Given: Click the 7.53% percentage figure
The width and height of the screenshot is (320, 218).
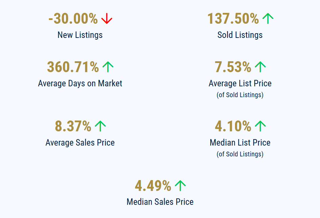Looking at the screenshot, I should coord(233,67).
